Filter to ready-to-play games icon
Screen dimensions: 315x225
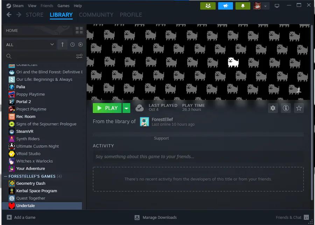80,44
